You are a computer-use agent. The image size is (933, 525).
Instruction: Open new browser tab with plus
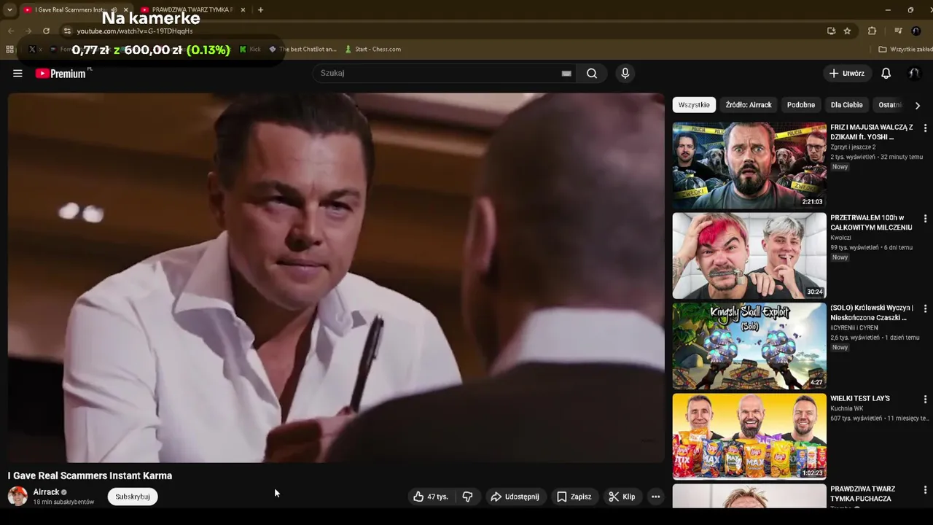[260, 9]
